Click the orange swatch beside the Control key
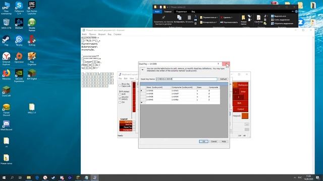 [x=245, y=116]
